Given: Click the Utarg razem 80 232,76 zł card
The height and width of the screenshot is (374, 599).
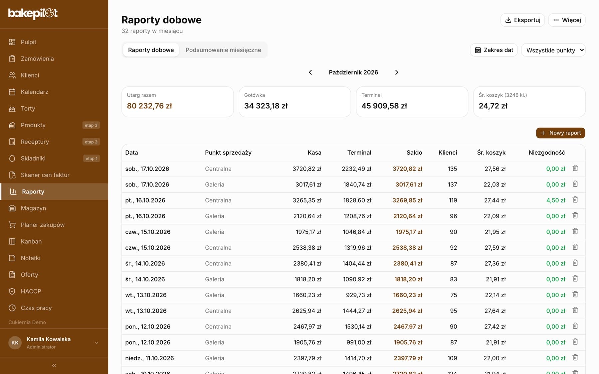Looking at the screenshot, I should click(178, 102).
